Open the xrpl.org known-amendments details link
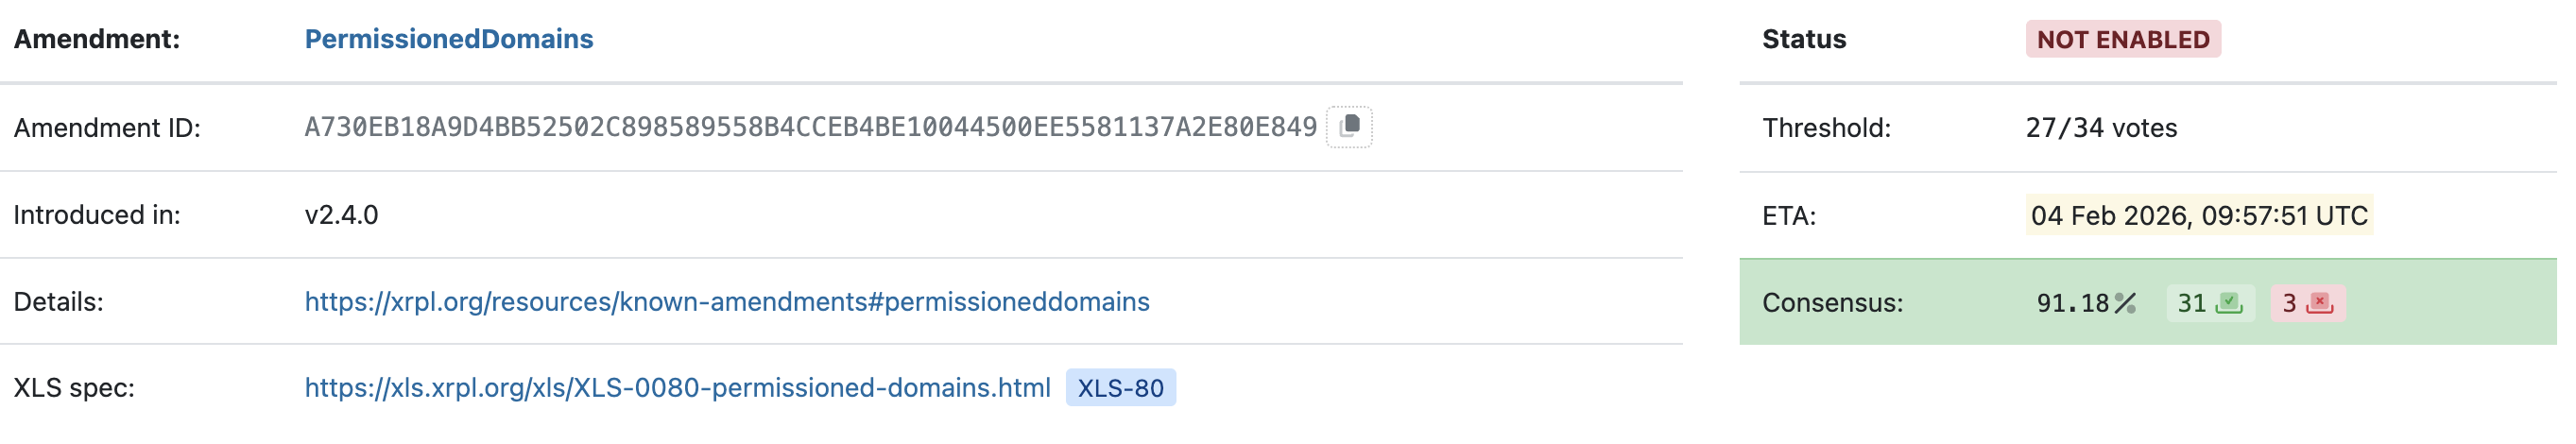Screen dimensions: 2576x444 click(x=727, y=302)
